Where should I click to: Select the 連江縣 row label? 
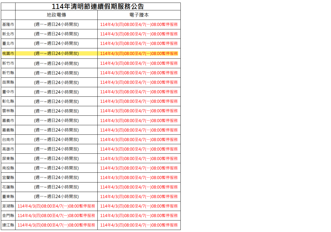8,225
